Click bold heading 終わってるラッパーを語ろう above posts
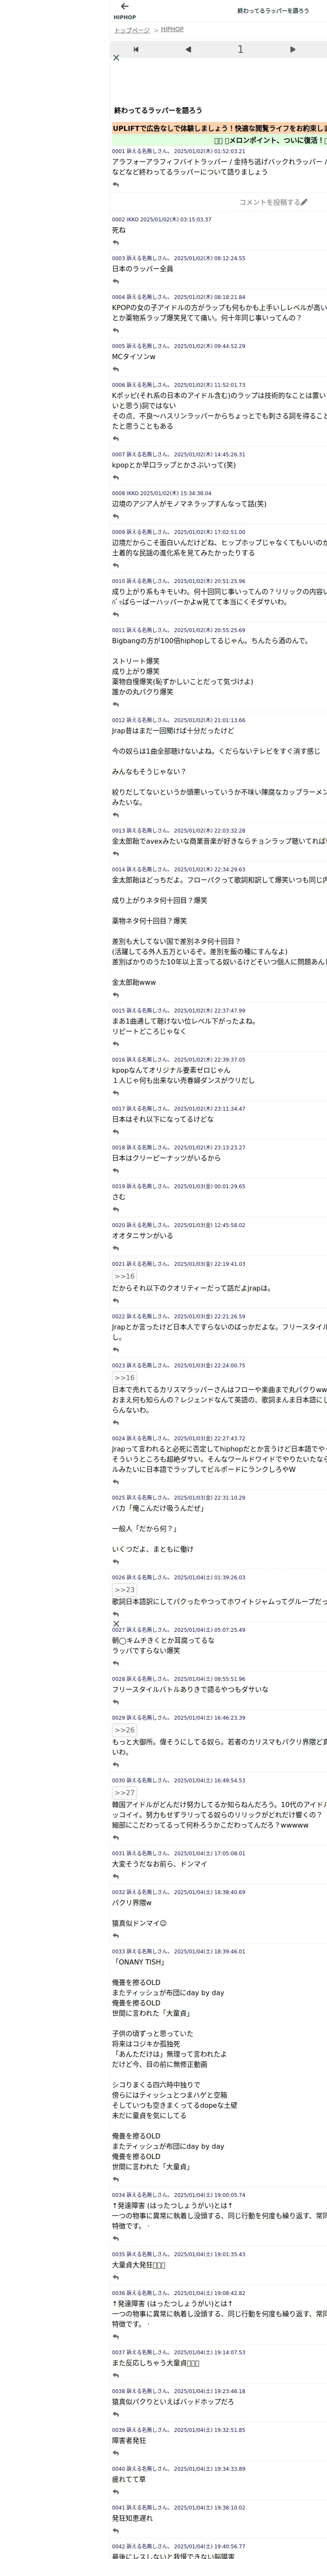This screenshot has width=327, height=2559. coord(158,110)
